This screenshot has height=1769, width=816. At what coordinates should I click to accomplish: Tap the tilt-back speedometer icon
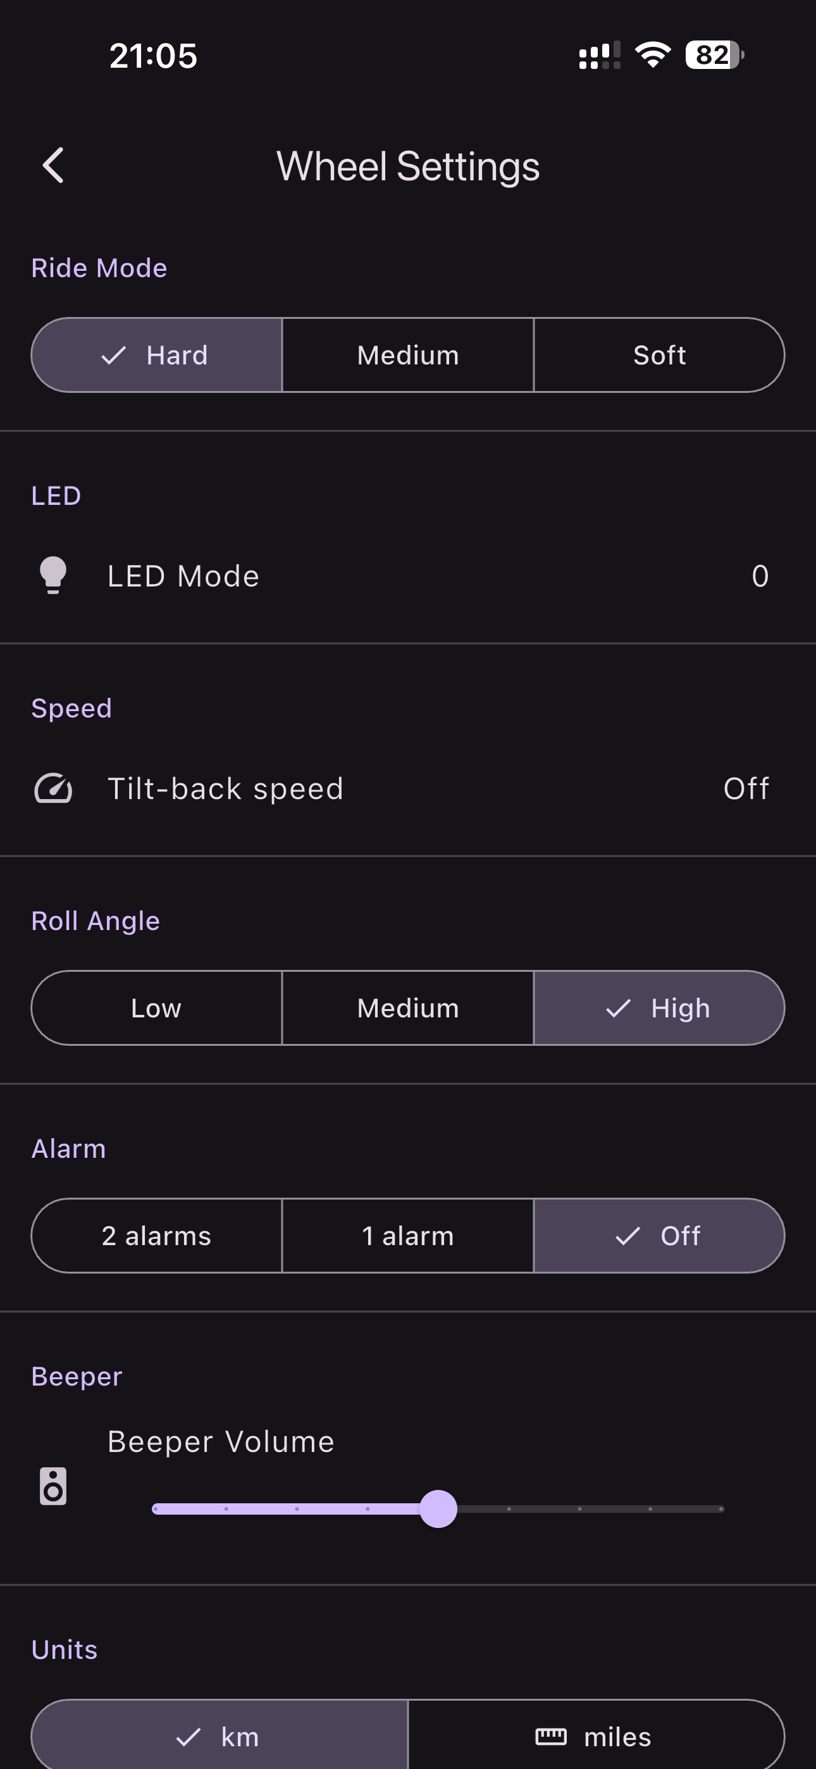point(53,788)
